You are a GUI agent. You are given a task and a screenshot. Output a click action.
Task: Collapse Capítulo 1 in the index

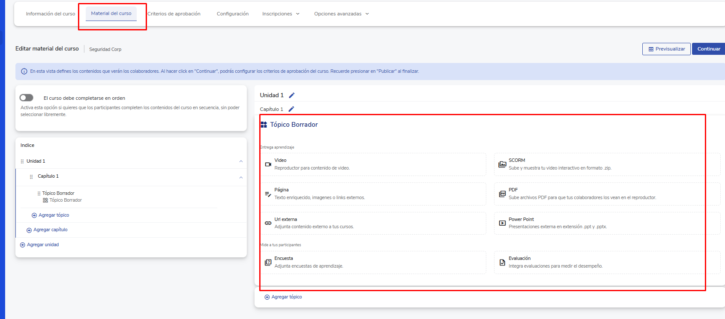tap(241, 177)
